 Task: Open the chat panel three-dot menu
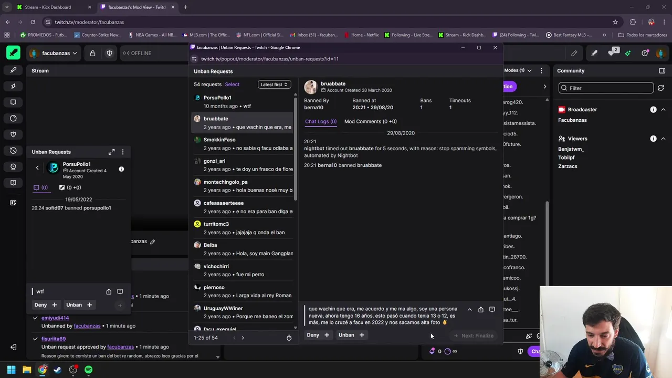pyautogui.click(x=541, y=71)
